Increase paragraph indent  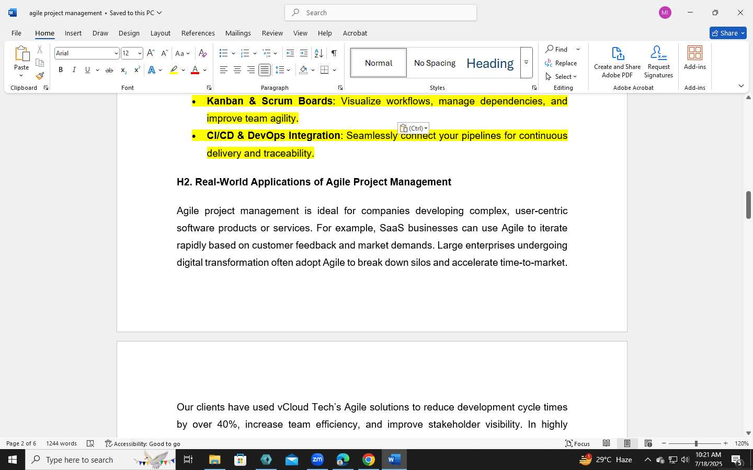304,53
